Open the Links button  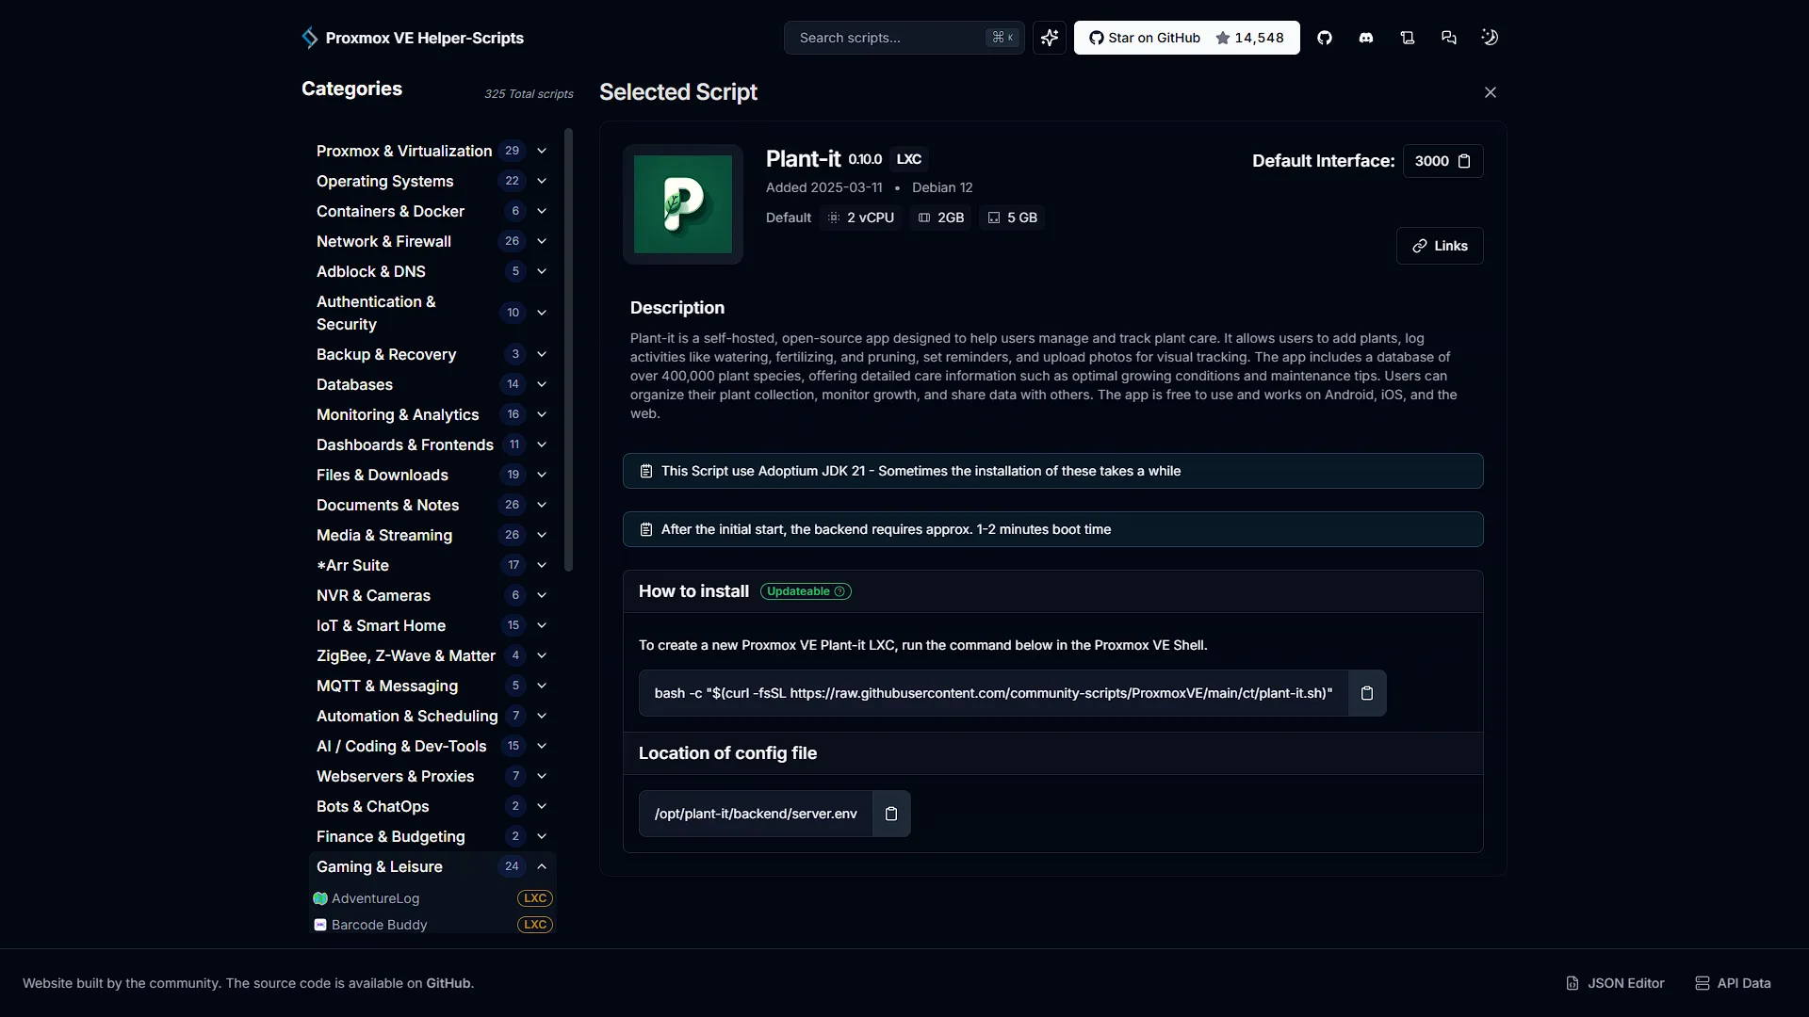[x=1440, y=246]
